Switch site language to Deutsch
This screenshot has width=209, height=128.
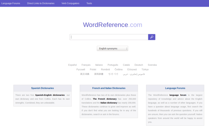139,65
